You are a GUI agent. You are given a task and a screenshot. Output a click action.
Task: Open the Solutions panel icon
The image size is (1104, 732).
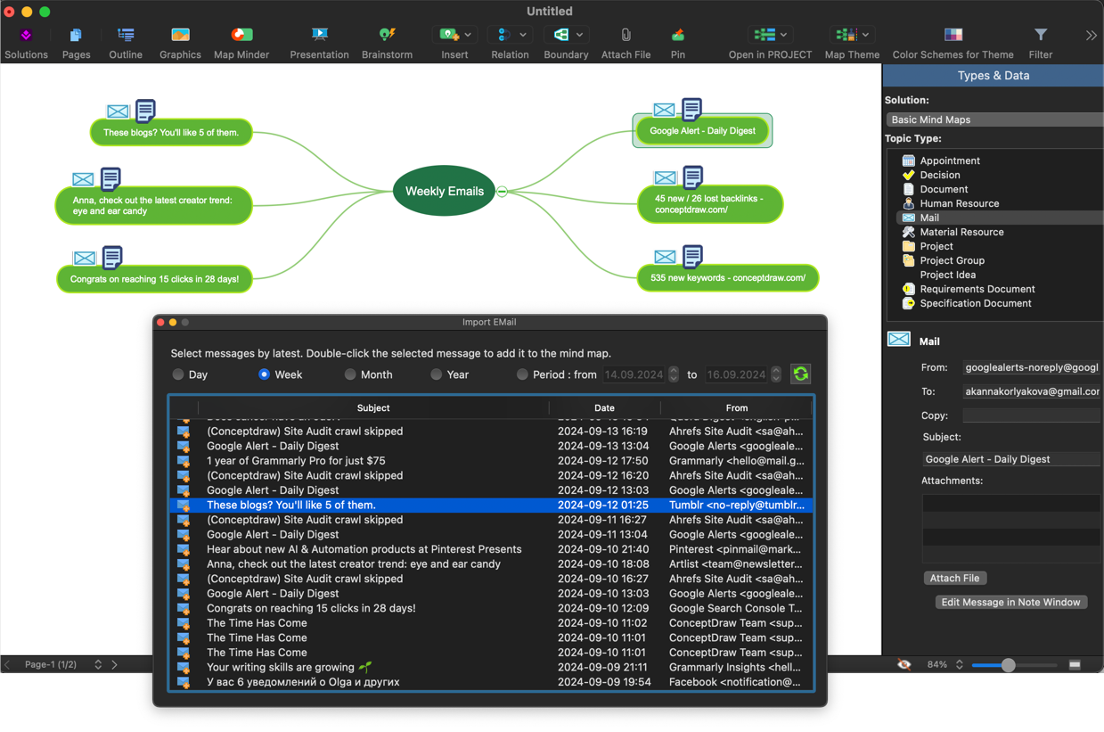pos(26,36)
